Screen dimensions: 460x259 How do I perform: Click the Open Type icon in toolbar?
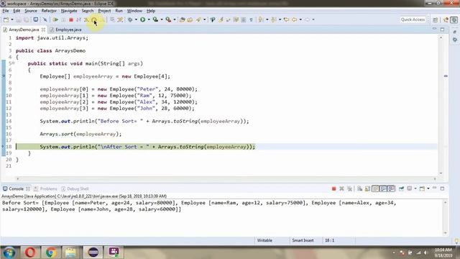(x=182, y=19)
